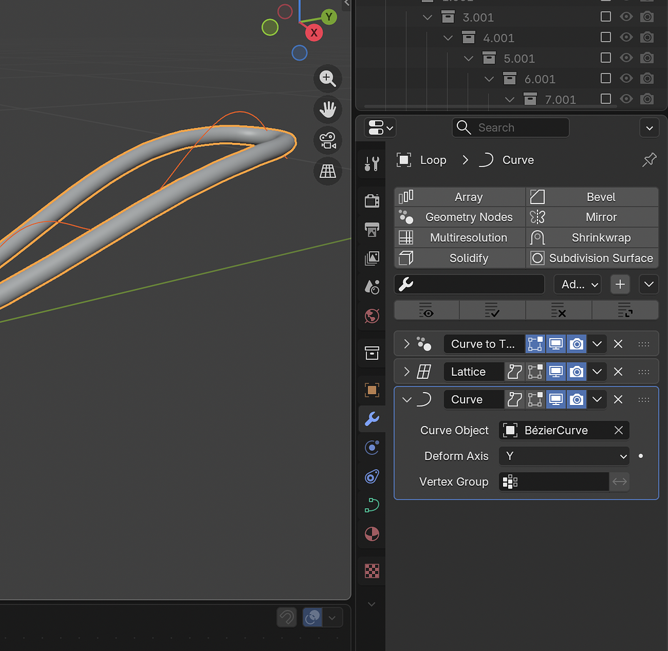Open the Modifiers wrench tab
668x651 pixels.
pyautogui.click(x=372, y=419)
